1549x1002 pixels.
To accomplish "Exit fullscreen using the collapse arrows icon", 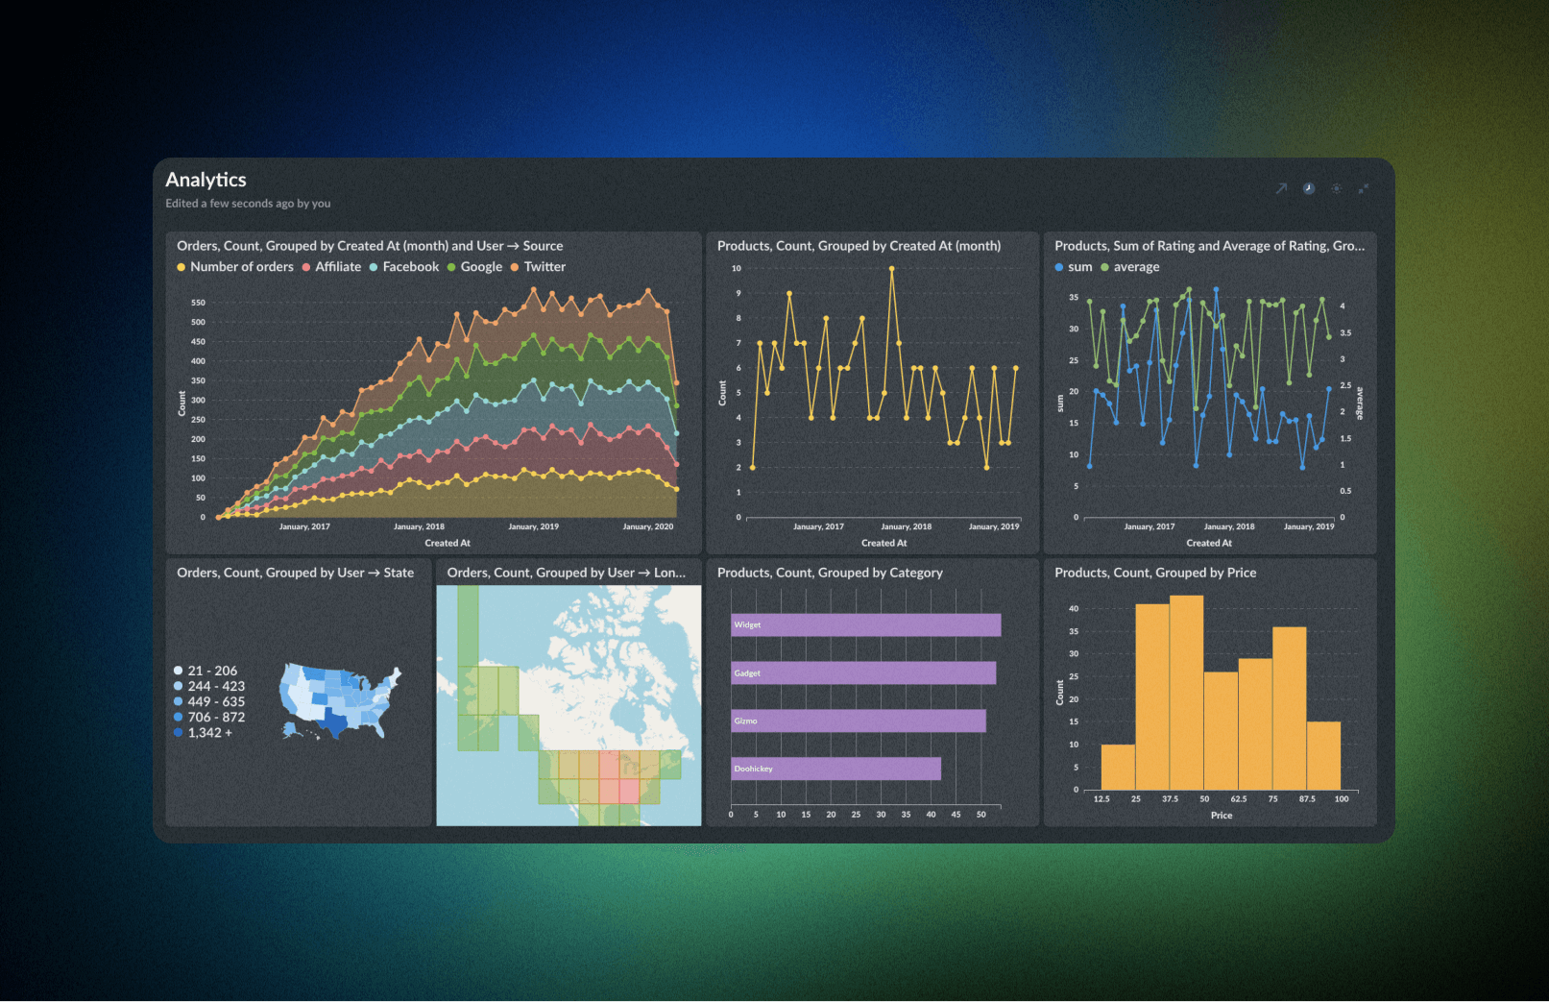I will tap(1364, 188).
